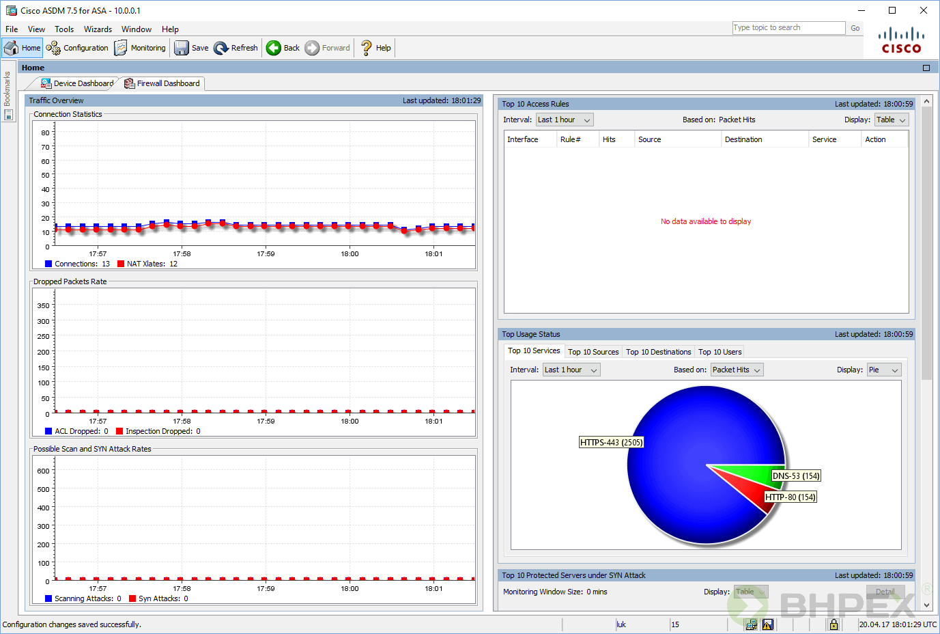
Task: Click 'No data available to display' text
Action: pos(706,221)
